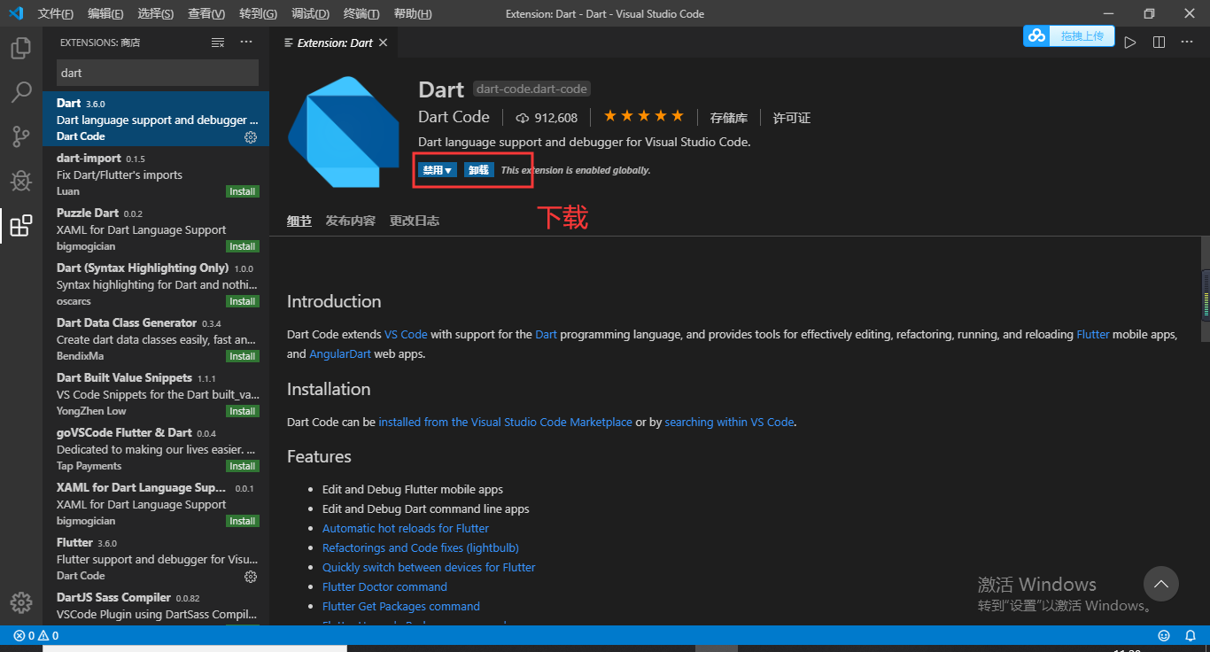Open installed from Visual Studio Code Marketplace link
1210x652 pixels.
coord(506,423)
